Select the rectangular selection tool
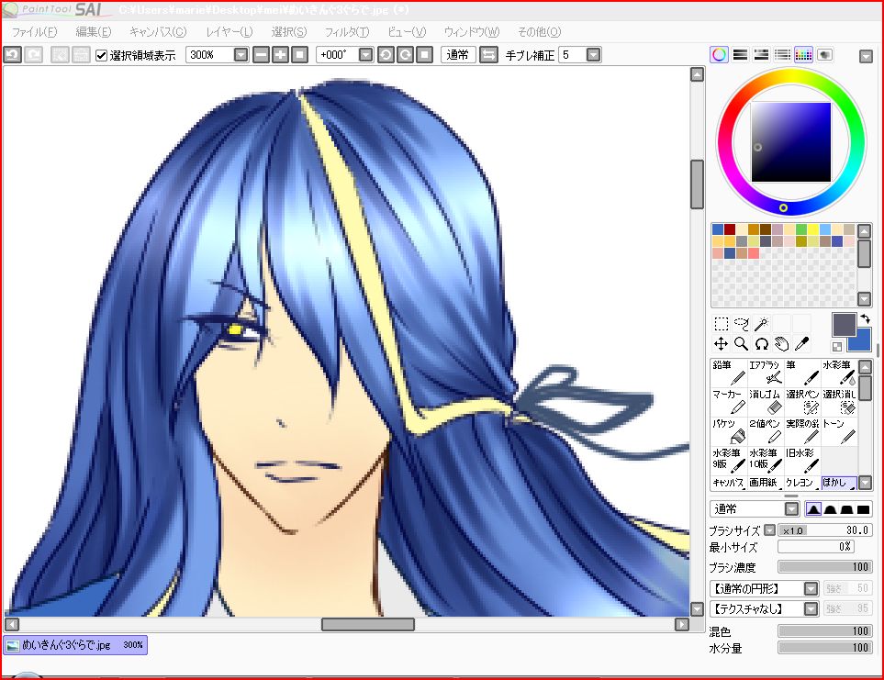Image resolution: width=884 pixels, height=680 pixels. pyautogui.click(x=722, y=323)
